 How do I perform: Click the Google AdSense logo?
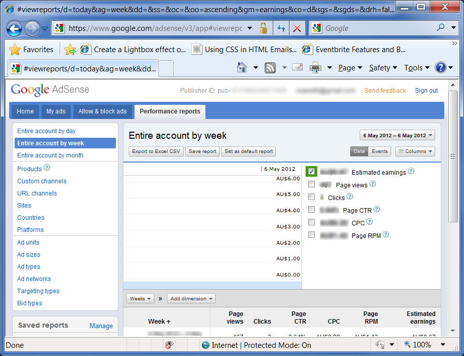[50, 90]
